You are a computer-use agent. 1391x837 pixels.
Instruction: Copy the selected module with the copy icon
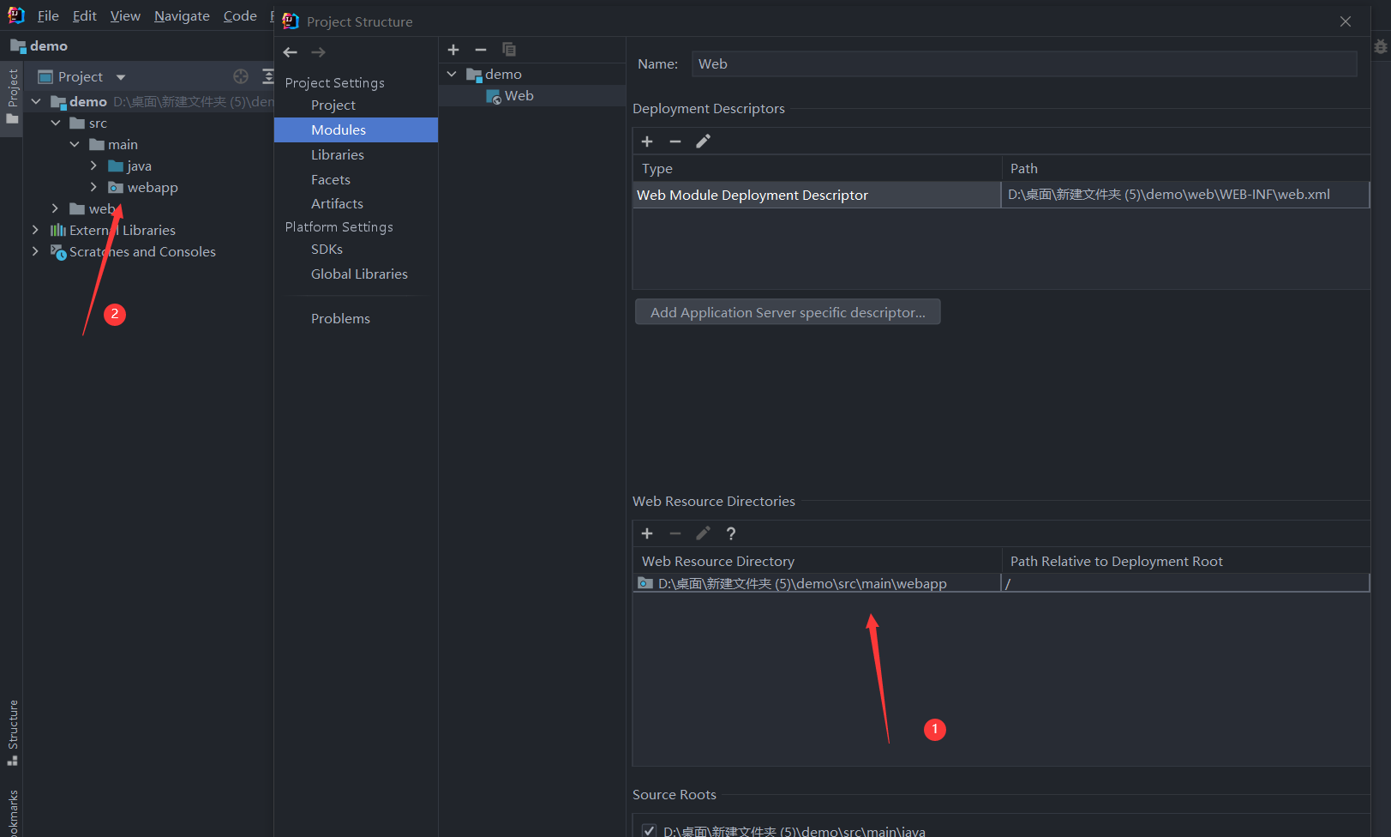coord(509,50)
